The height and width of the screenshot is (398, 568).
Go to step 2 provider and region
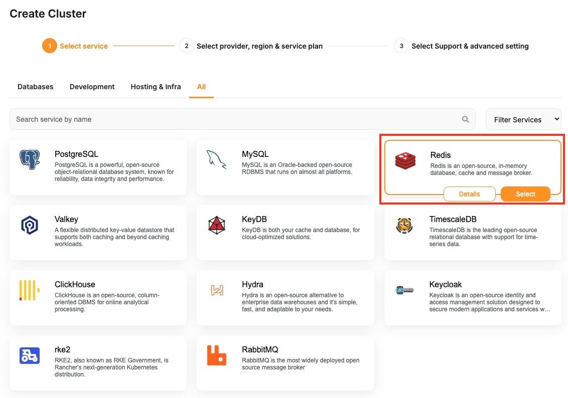click(187, 46)
